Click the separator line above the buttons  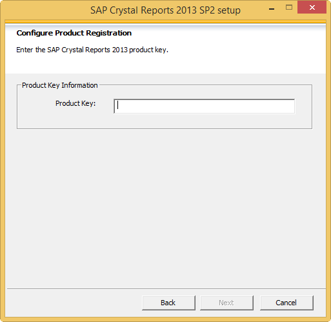[x=166, y=288]
